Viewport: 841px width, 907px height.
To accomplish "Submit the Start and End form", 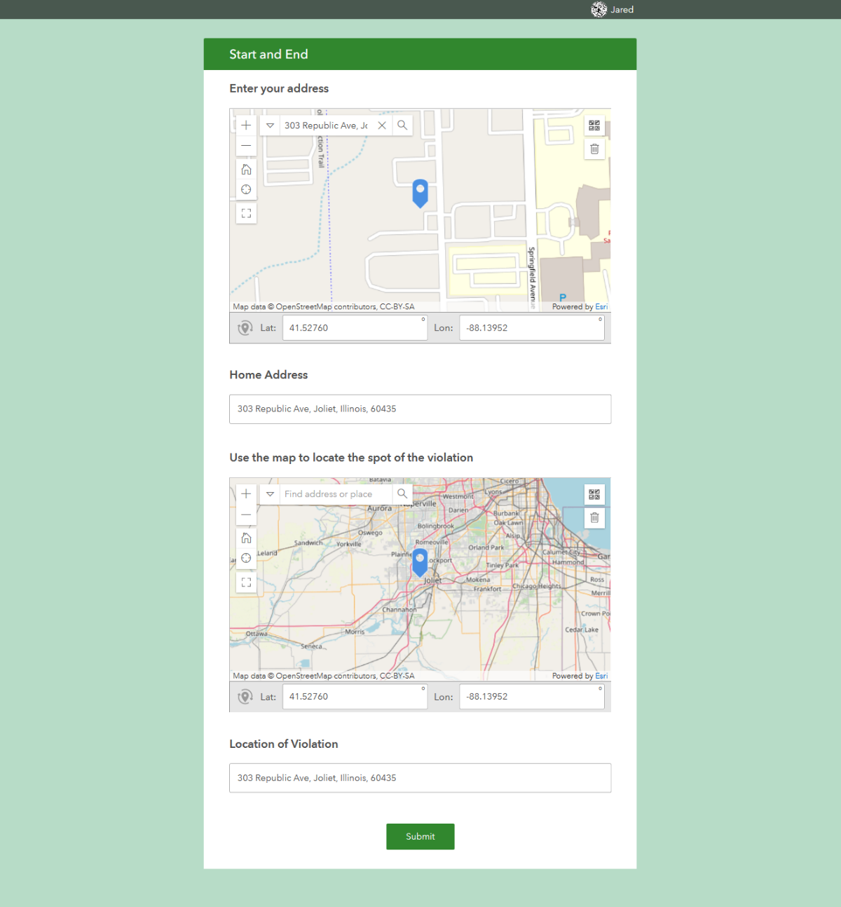I will 420,836.
